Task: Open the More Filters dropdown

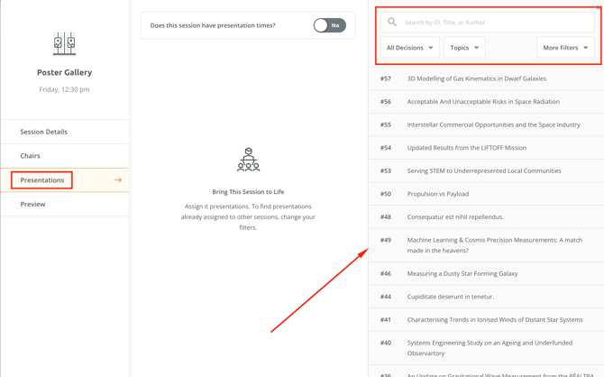Action: pyautogui.click(x=565, y=48)
